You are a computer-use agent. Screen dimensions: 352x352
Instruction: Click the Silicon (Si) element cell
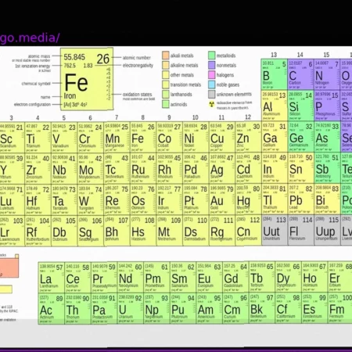tap(300, 106)
